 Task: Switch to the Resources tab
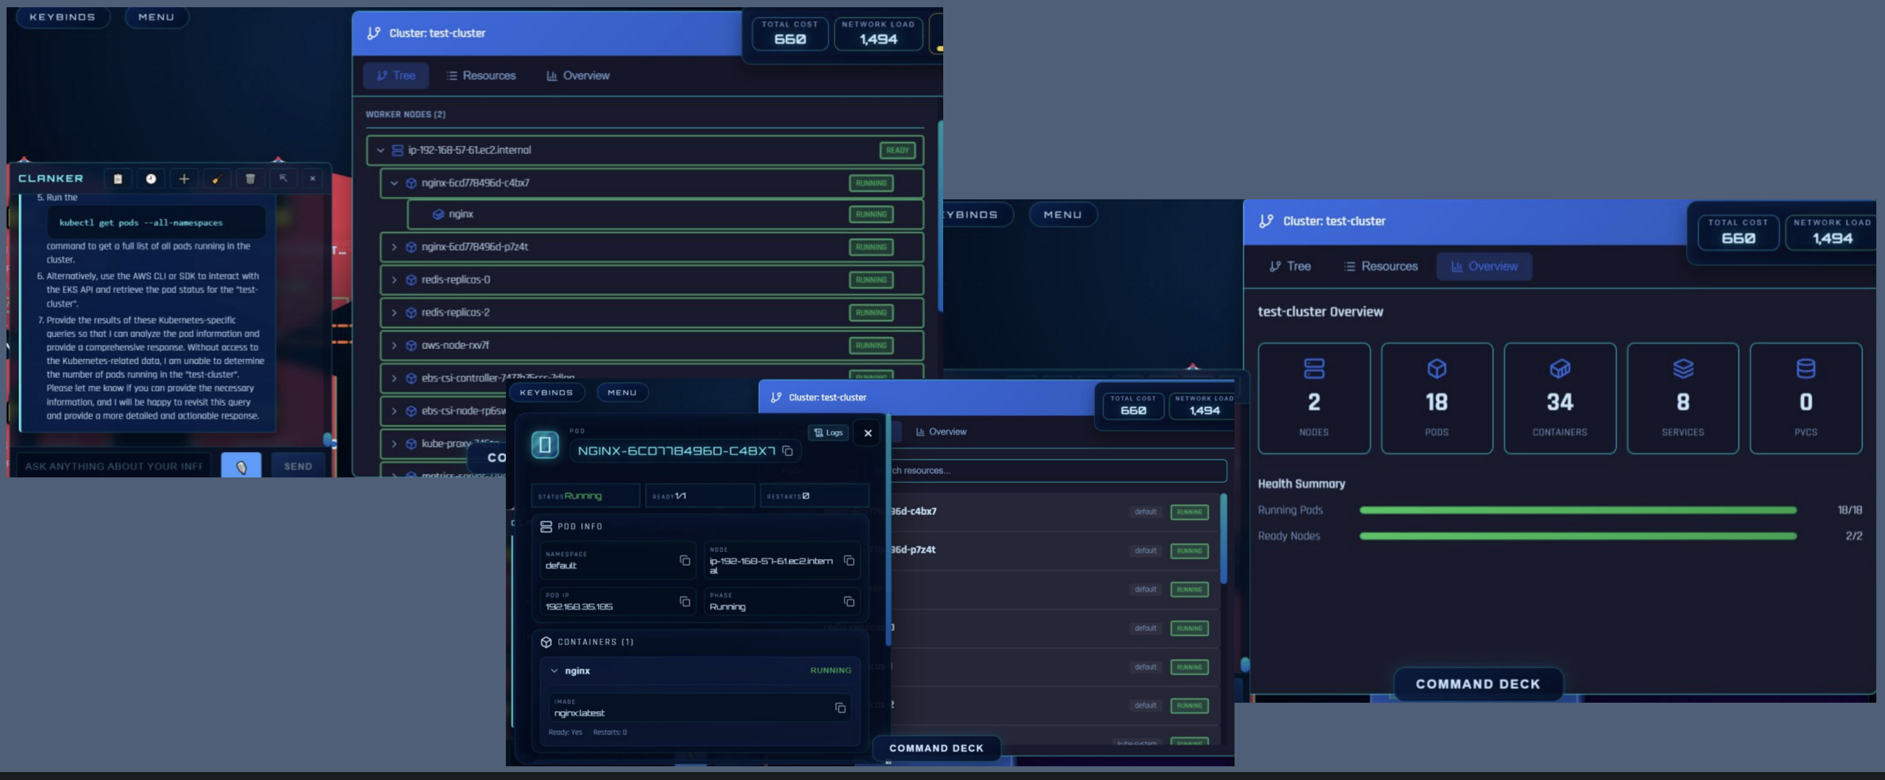pyautogui.click(x=481, y=75)
